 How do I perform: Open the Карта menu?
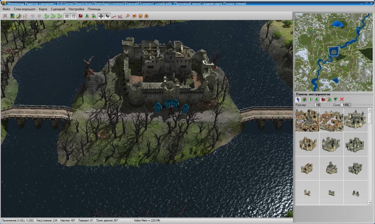[43, 9]
